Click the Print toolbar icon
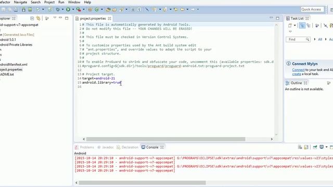The height and width of the screenshot is (187, 333). (16, 9)
